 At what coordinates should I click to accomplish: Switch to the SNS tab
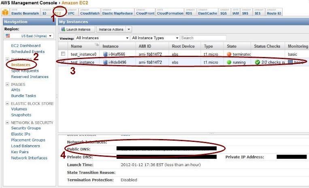246,12
